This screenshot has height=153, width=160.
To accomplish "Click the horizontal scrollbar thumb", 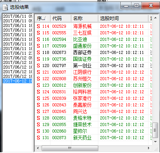I will tap(70, 148).
